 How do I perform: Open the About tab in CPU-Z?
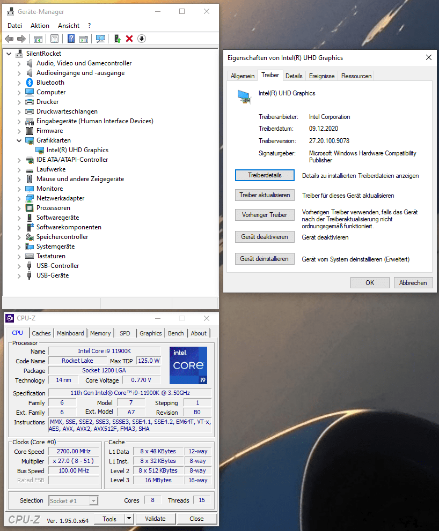[199, 333]
